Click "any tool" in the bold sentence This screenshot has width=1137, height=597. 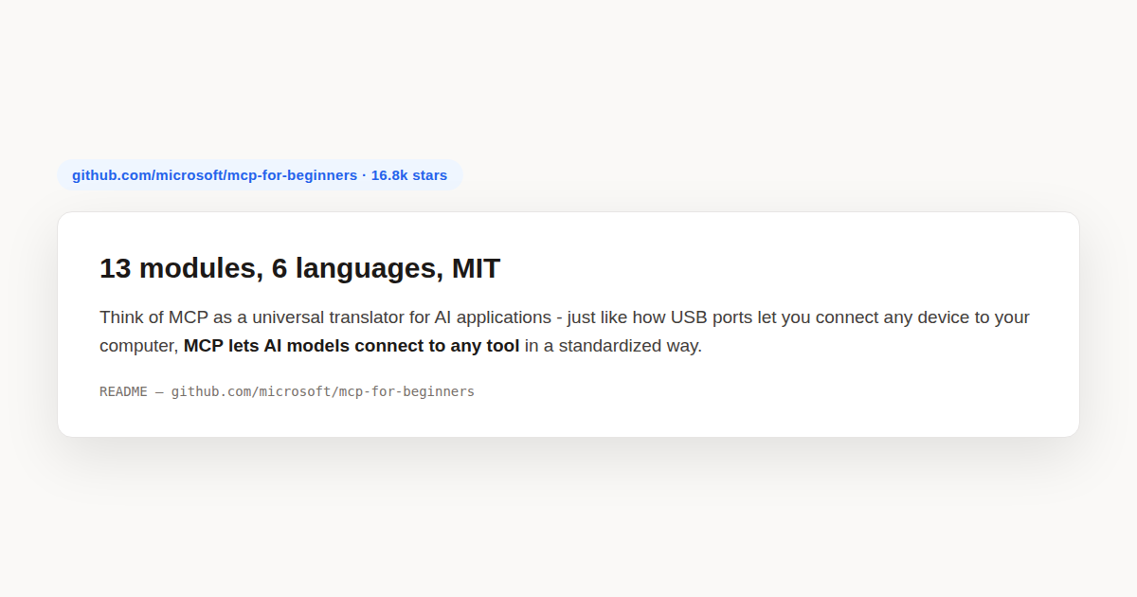point(485,346)
